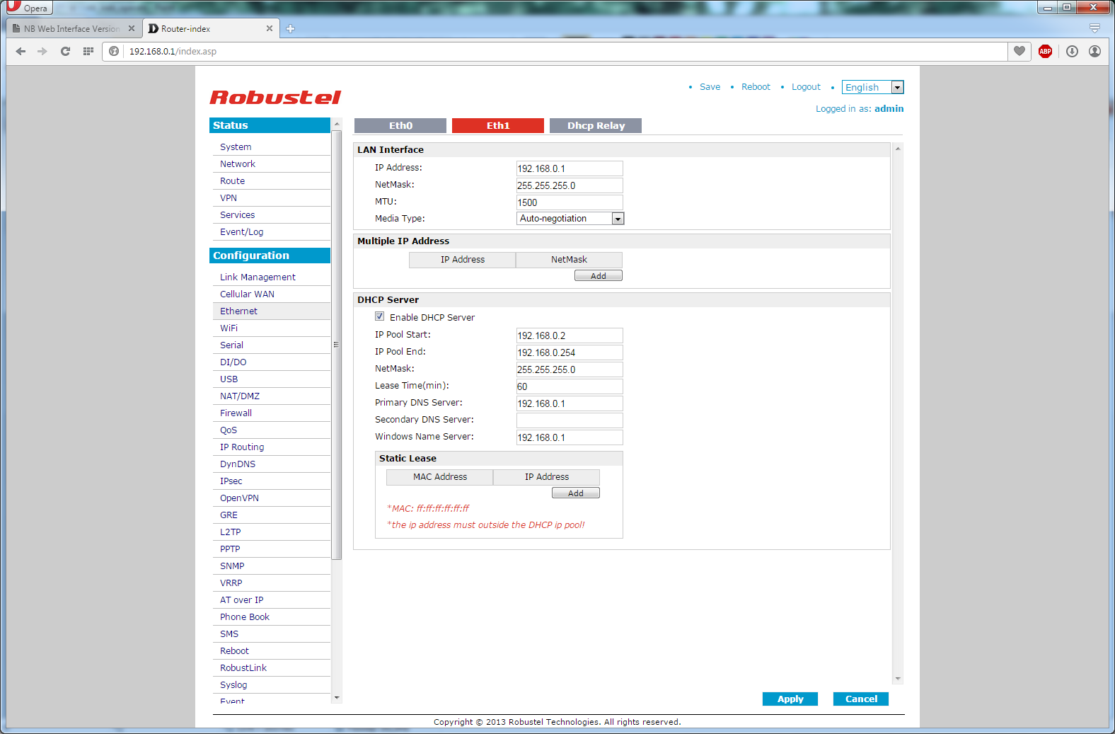Click the Robustel logo

click(275, 97)
